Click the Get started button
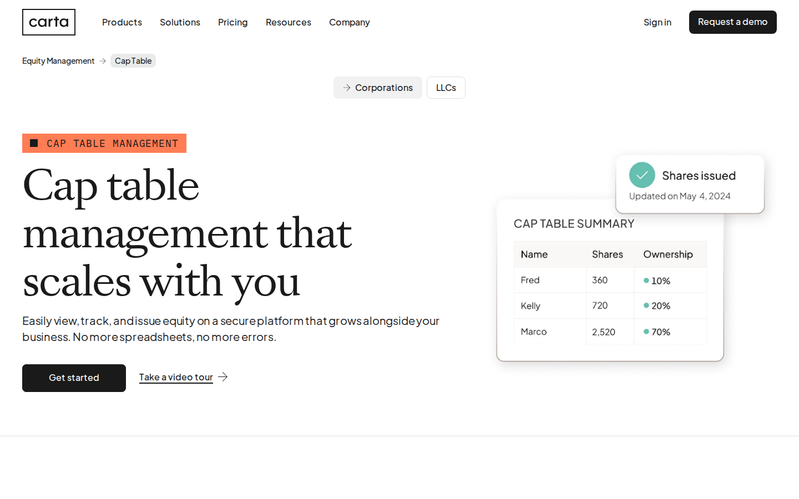Viewport: 799px width, 499px height. coord(74,378)
